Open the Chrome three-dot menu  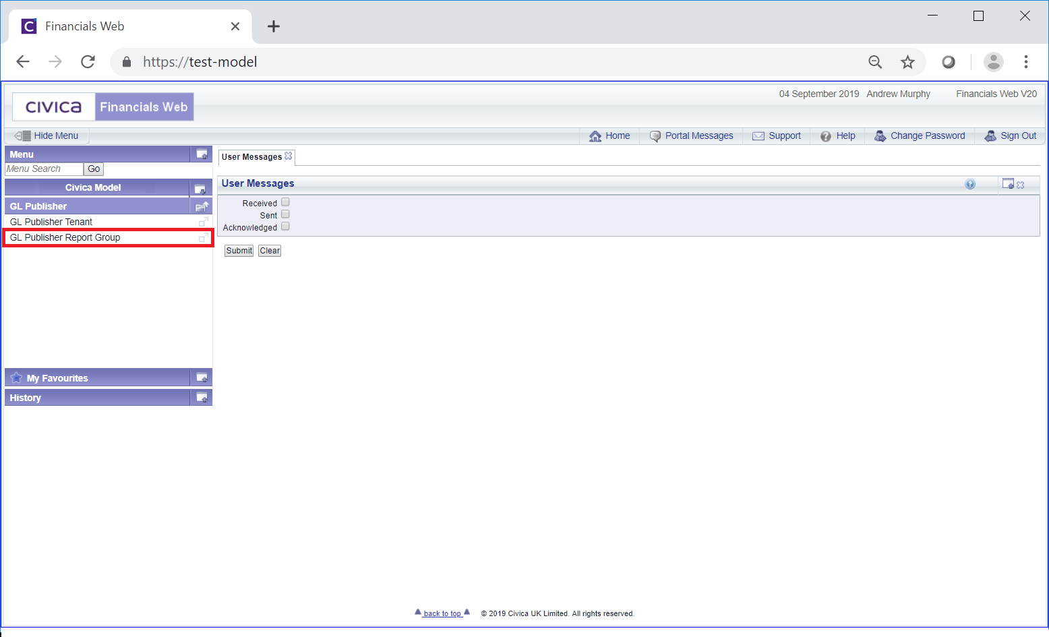point(1026,62)
